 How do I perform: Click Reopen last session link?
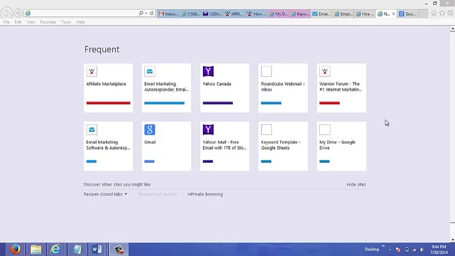[x=158, y=194]
